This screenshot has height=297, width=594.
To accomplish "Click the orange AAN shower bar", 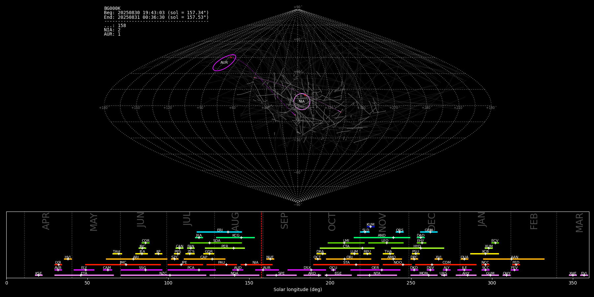I will click(514, 259).
